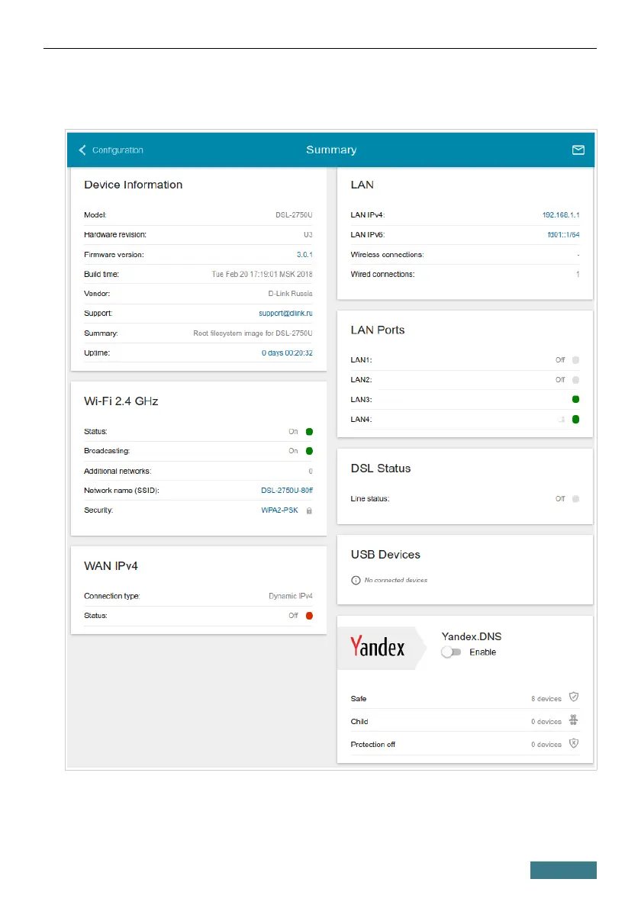This screenshot has width=641, height=908.
Task: Click the Summary page title
Action: pyautogui.click(x=331, y=150)
